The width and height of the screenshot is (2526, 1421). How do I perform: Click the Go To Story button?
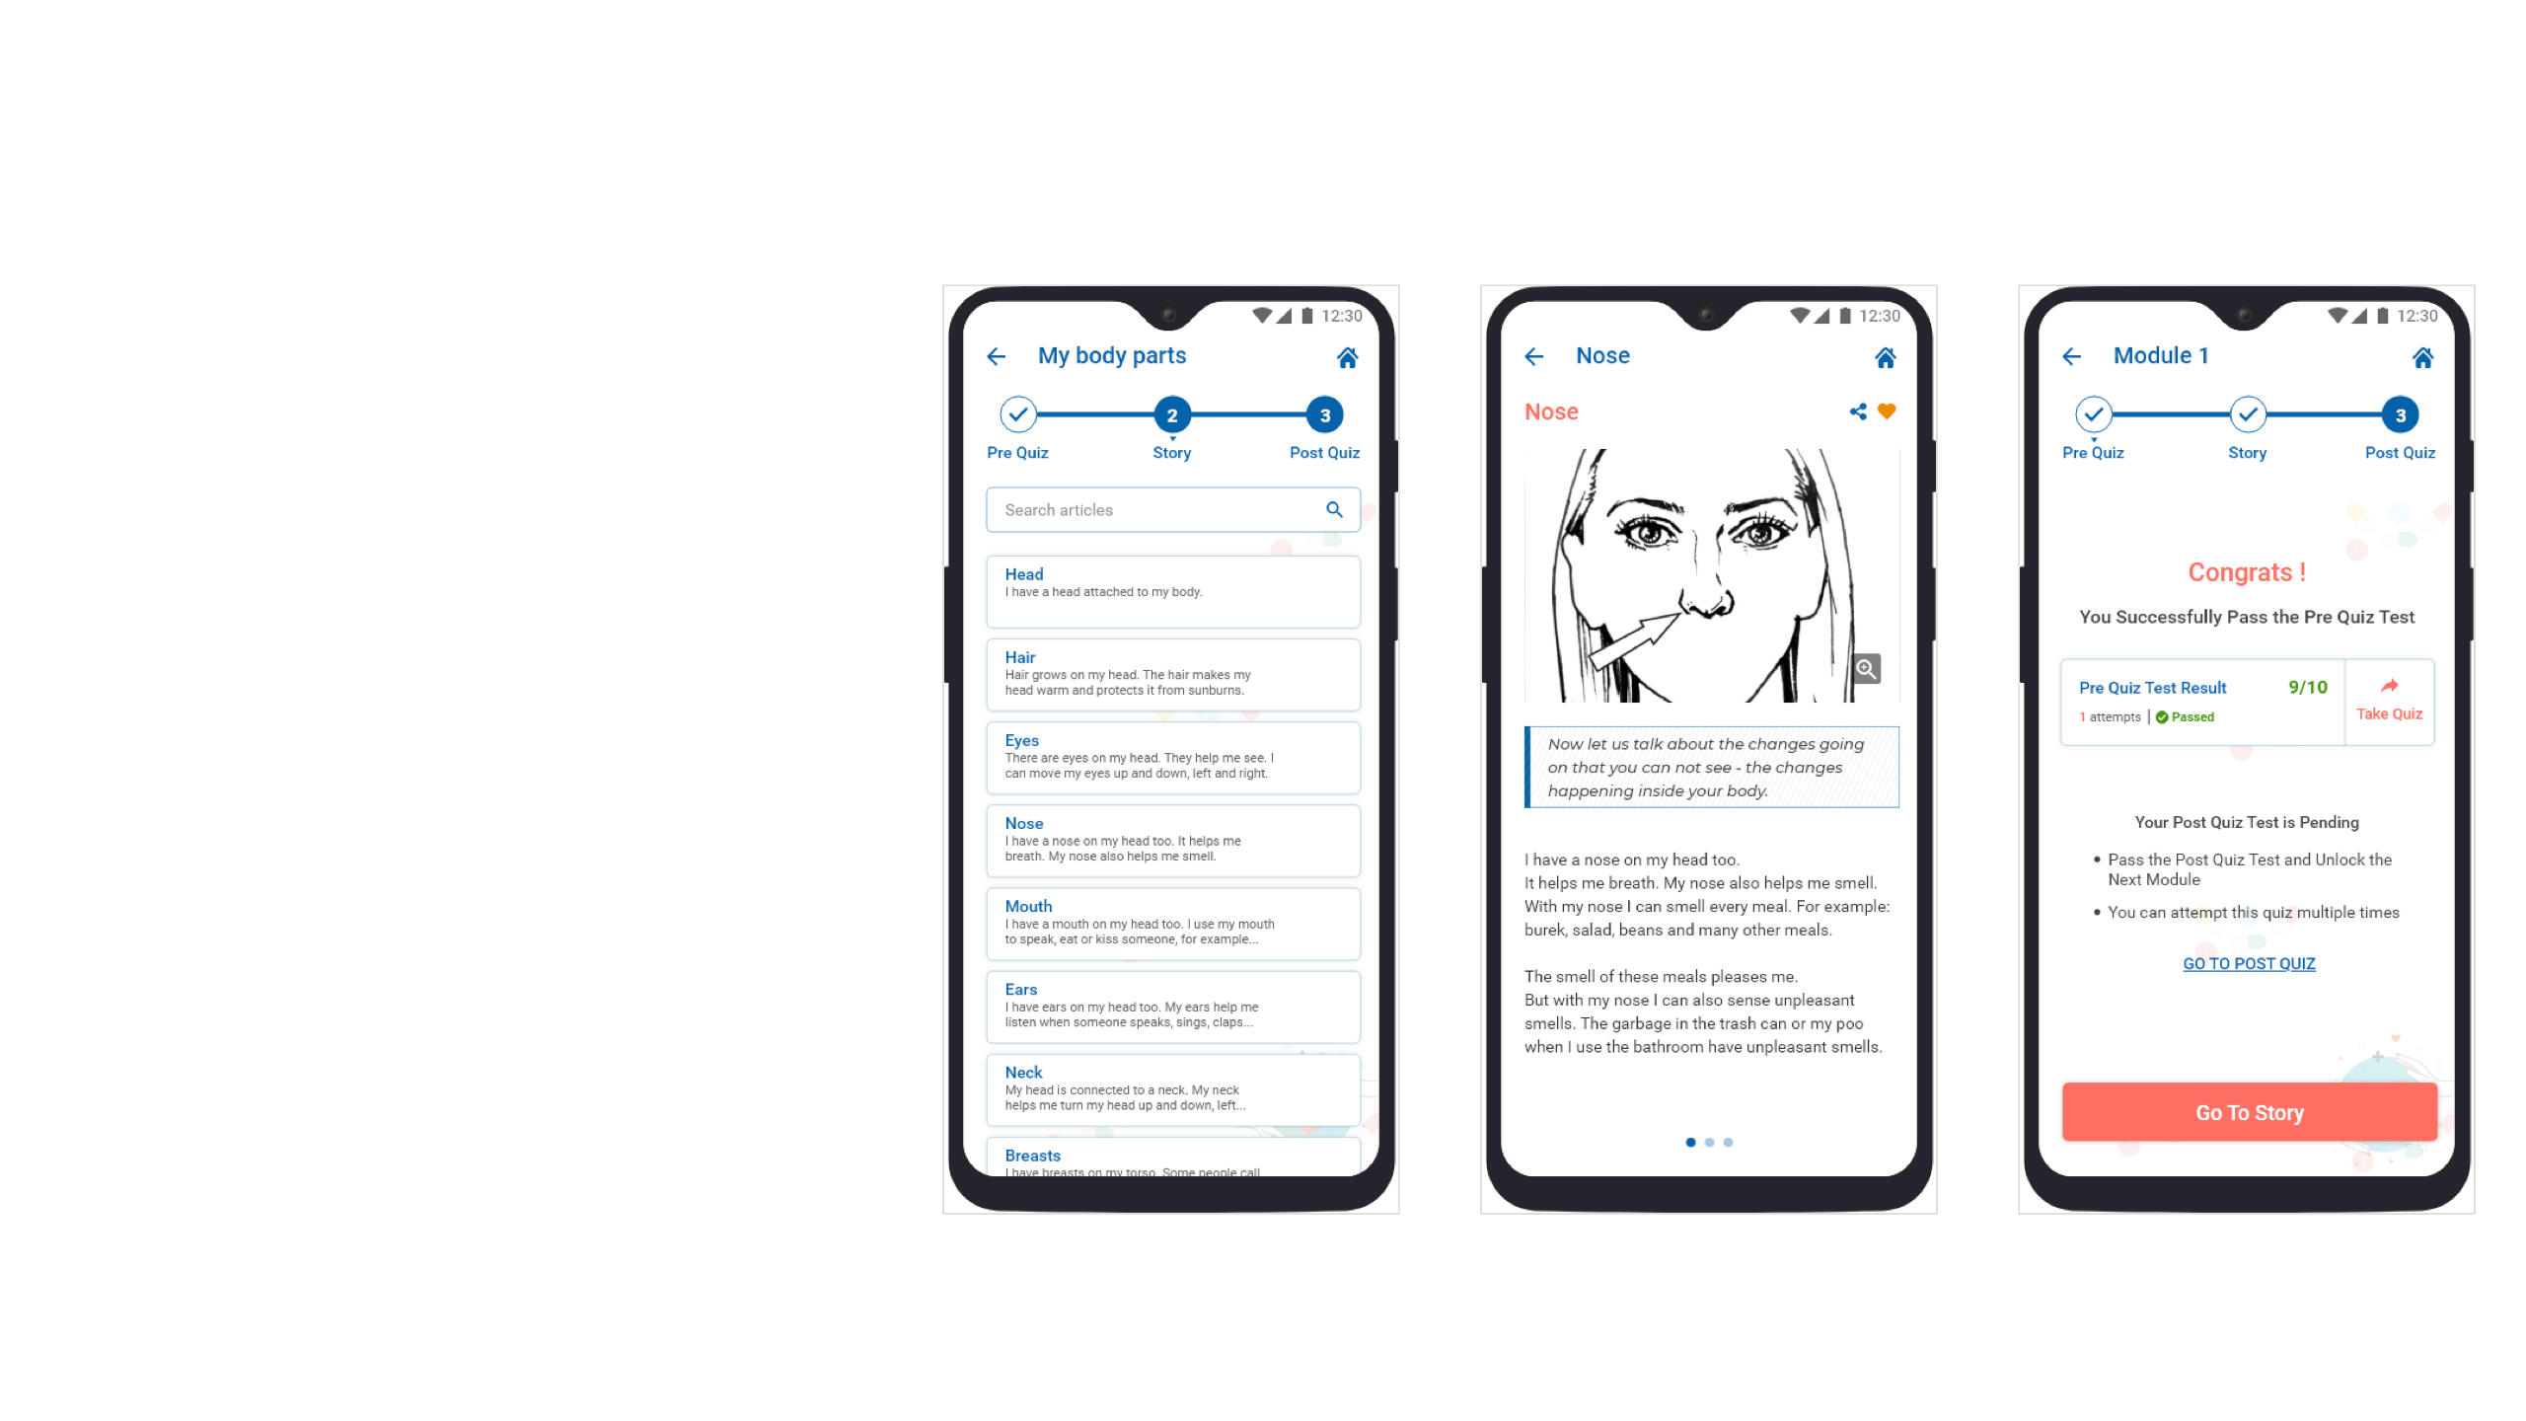(2250, 1112)
